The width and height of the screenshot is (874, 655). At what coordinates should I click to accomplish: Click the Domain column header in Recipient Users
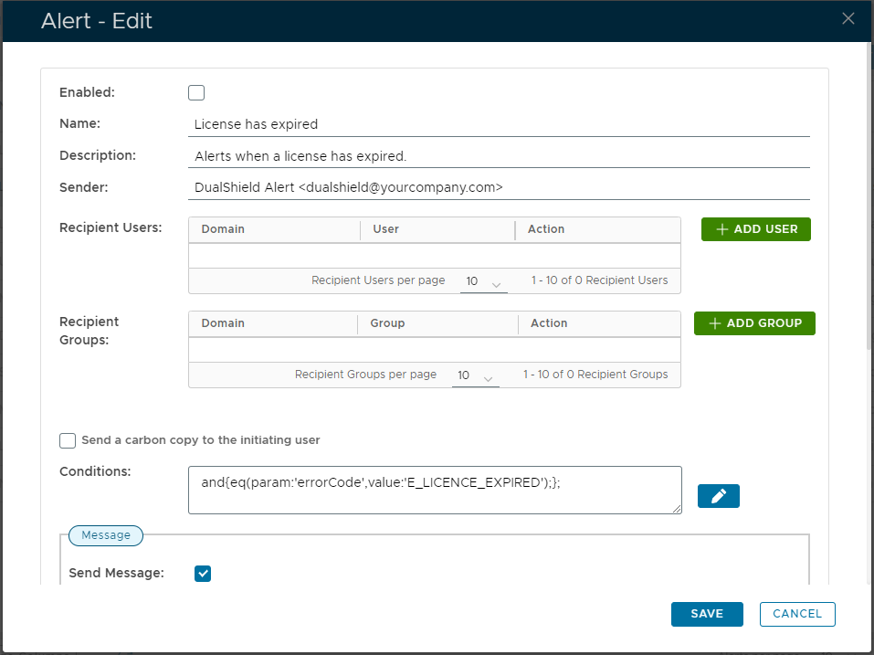[x=223, y=229]
